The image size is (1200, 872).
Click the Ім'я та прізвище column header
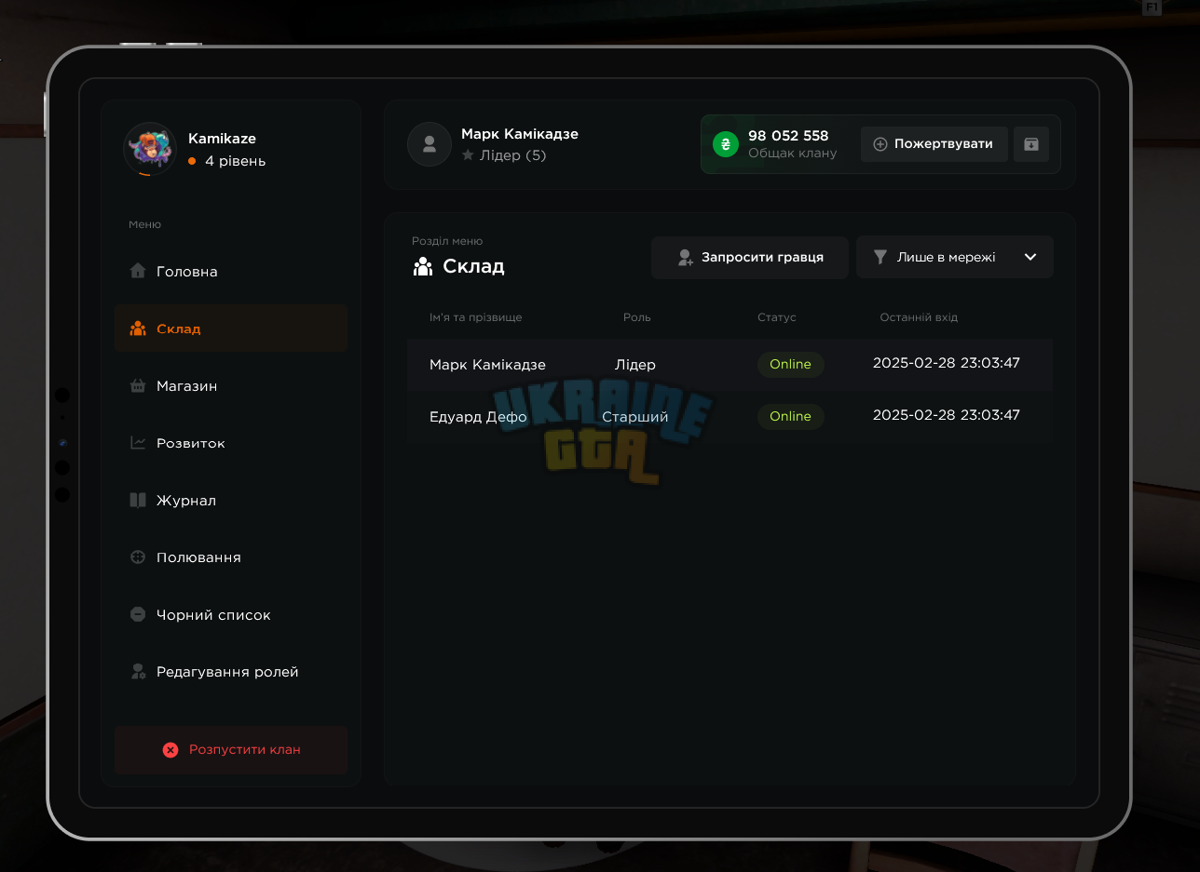(476, 317)
